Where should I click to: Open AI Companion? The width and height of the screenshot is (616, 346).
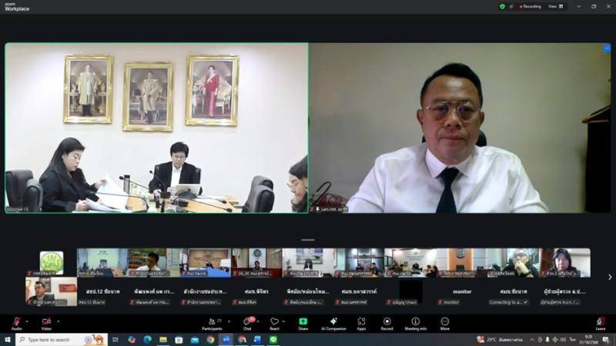[333, 322]
